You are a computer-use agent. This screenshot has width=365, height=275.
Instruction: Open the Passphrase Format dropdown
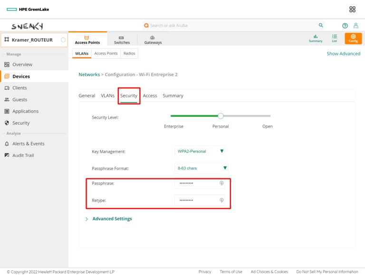coord(202,168)
